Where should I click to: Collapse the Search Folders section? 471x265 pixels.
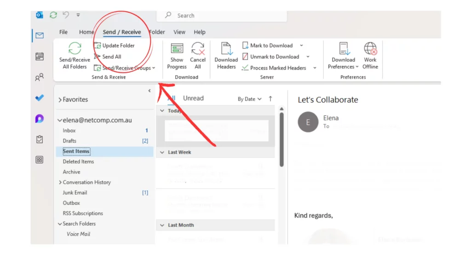(60, 224)
